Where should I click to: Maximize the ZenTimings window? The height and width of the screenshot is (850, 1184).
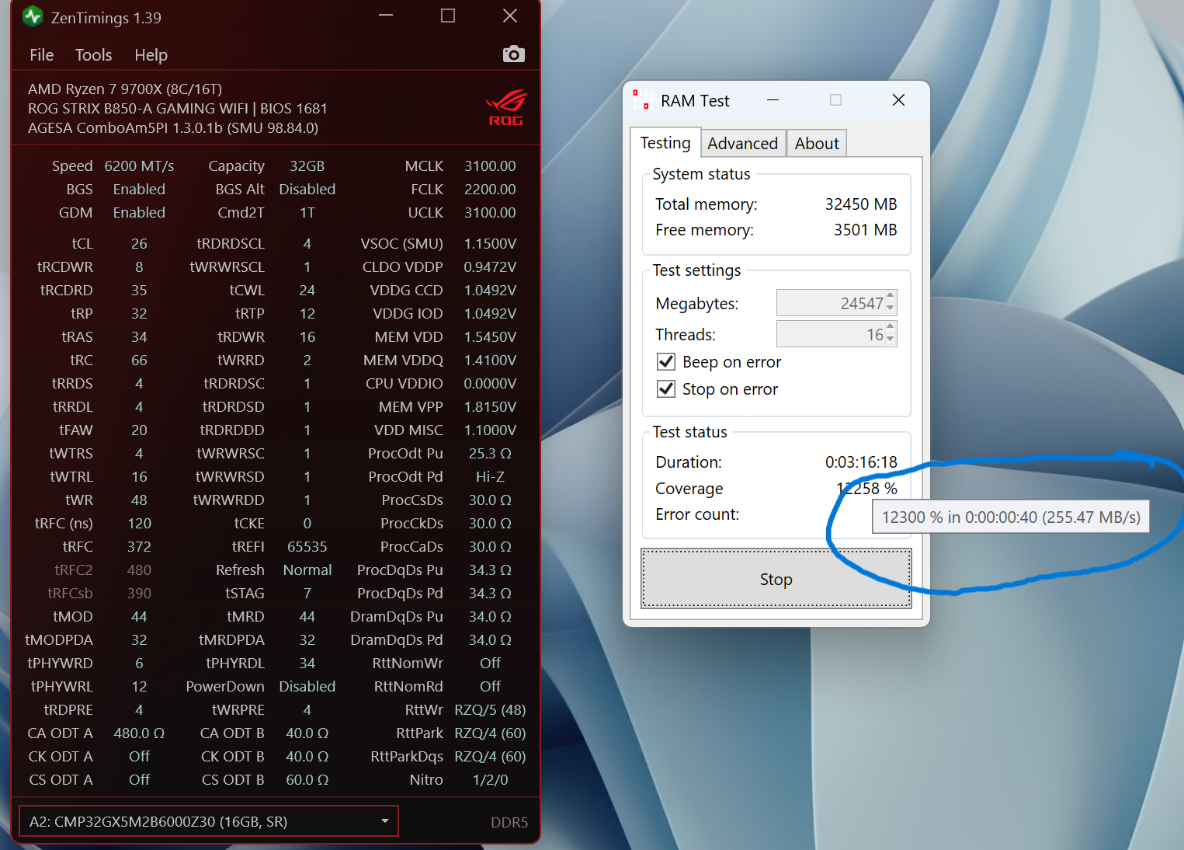(x=448, y=16)
